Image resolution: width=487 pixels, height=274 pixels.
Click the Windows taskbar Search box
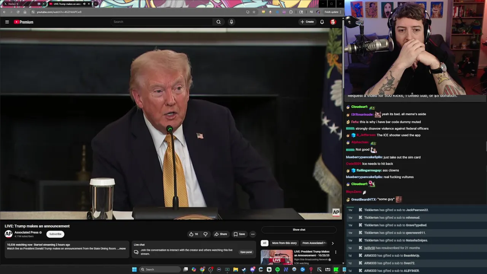coord(160,269)
